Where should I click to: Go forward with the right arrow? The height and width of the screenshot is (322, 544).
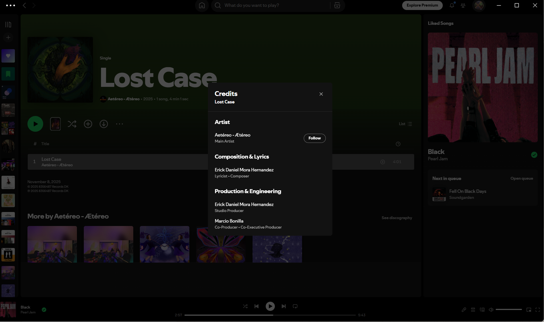pyautogui.click(x=34, y=5)
